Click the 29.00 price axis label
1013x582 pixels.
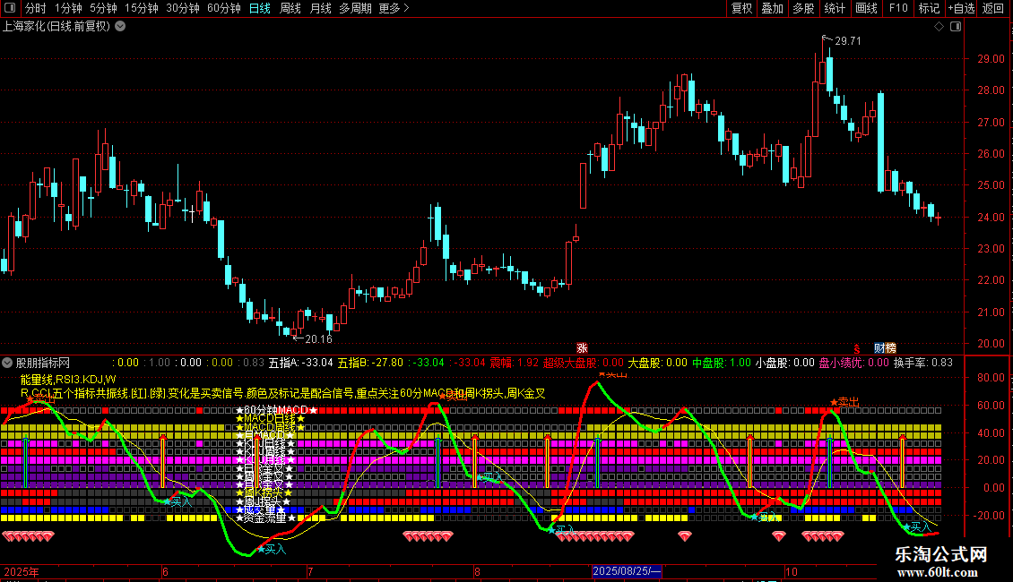tap(991, 59)
